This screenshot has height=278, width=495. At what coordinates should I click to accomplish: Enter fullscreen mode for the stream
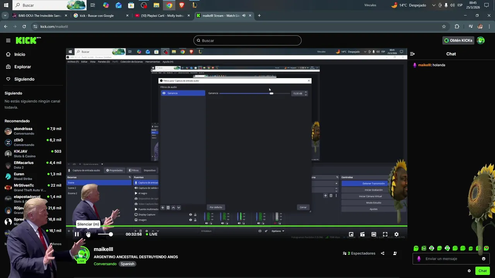tap(385, 234)
